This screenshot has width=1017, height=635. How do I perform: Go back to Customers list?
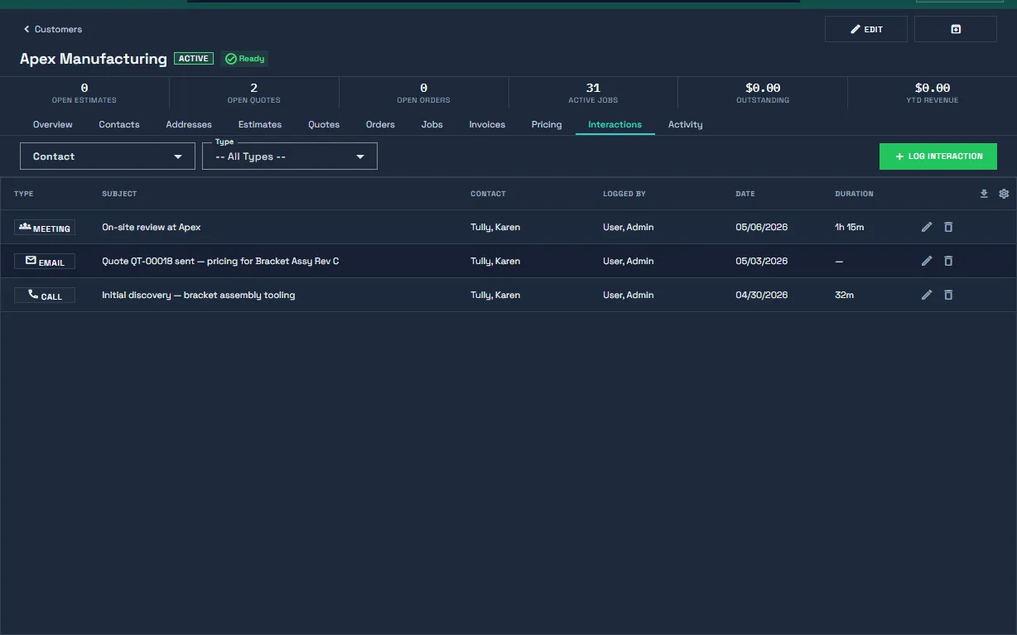coord(53,29)
